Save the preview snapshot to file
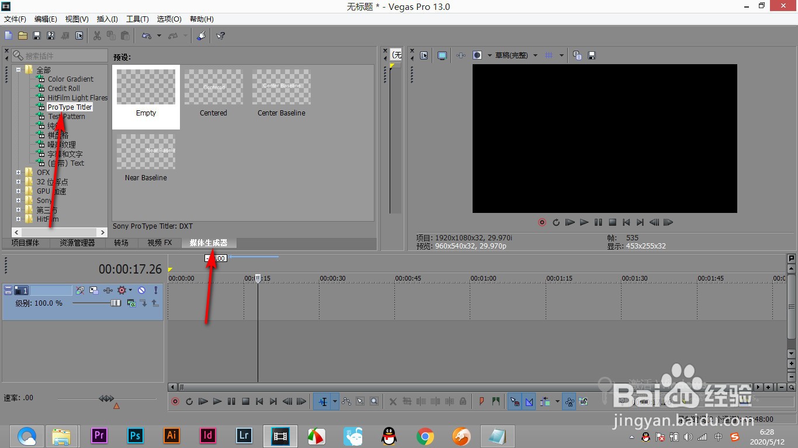798x448 pixels. click(x=592, y=55)
